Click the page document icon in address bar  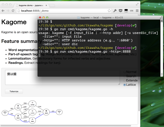point(19,11)
